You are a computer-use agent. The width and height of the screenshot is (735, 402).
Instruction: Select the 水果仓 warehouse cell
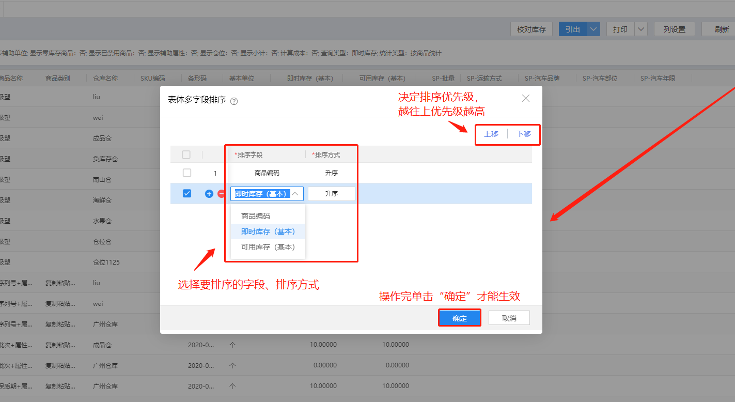click(102, 221)
